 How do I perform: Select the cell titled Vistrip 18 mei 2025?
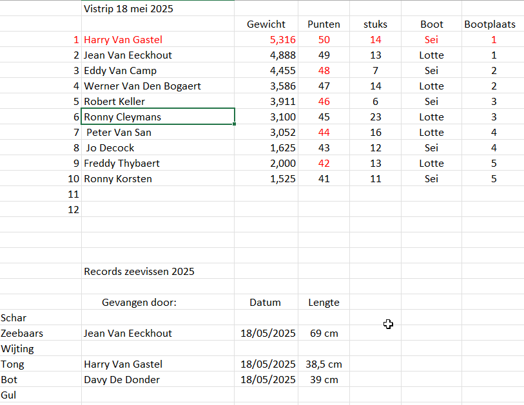[158, 8]
